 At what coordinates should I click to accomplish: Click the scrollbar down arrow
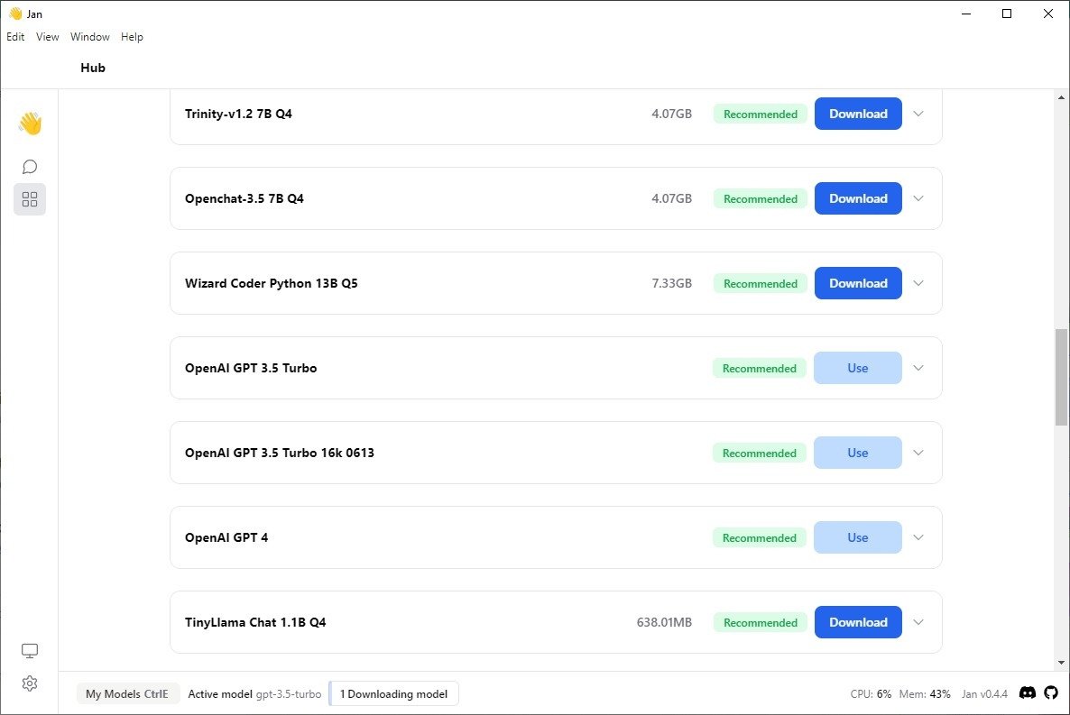(1061, 663)
